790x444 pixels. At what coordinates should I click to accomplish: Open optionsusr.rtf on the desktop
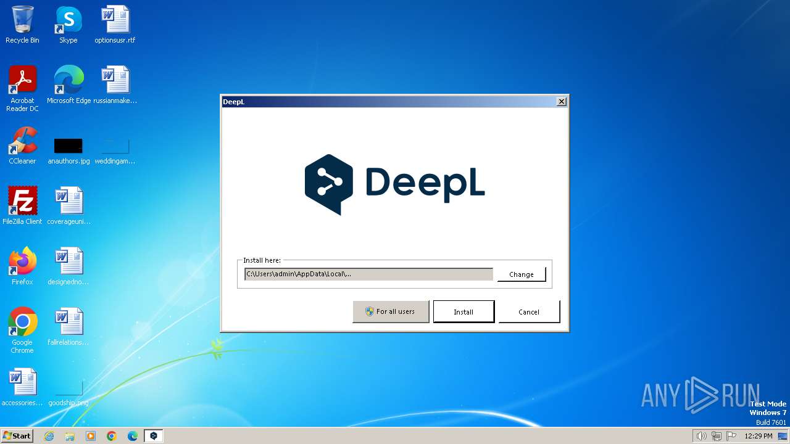click(x=115, y=25)
